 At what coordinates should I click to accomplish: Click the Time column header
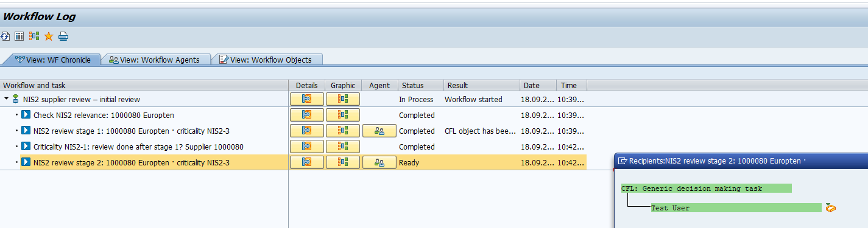(x=571, y=85)
